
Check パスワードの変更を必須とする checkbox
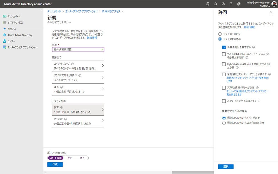pos(224,101)
